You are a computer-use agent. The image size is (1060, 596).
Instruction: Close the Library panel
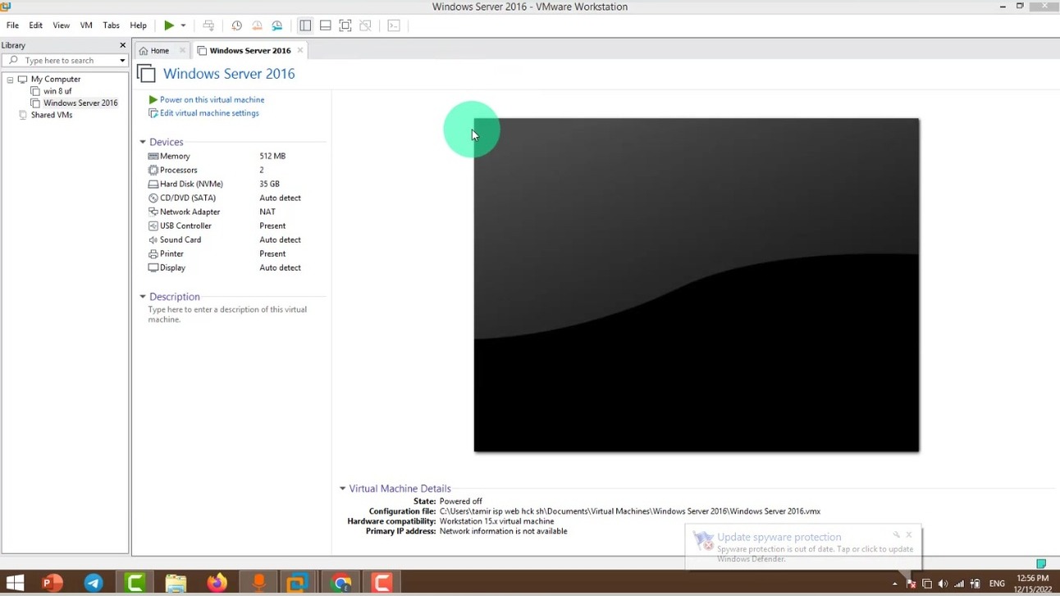click(123, 45)
